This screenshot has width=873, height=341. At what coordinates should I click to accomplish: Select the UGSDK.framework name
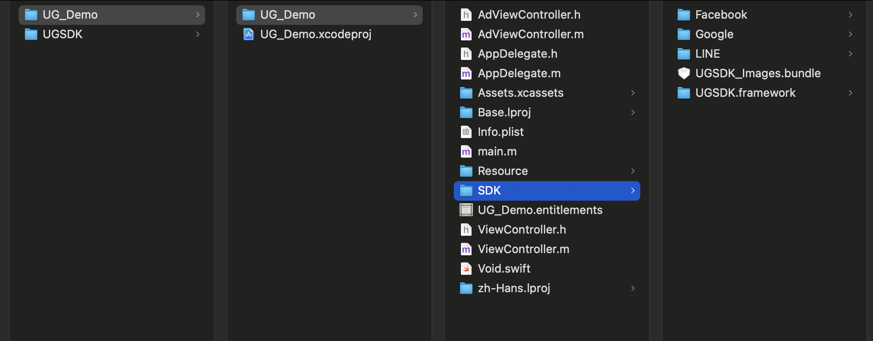point(745,93)
